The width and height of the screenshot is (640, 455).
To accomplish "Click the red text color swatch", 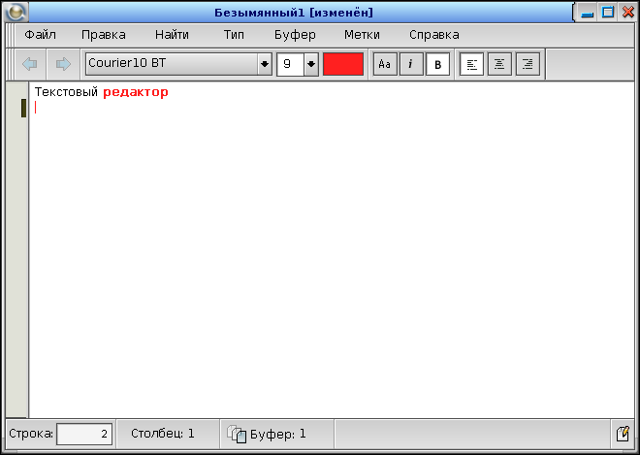I will (x=343, y=64).
